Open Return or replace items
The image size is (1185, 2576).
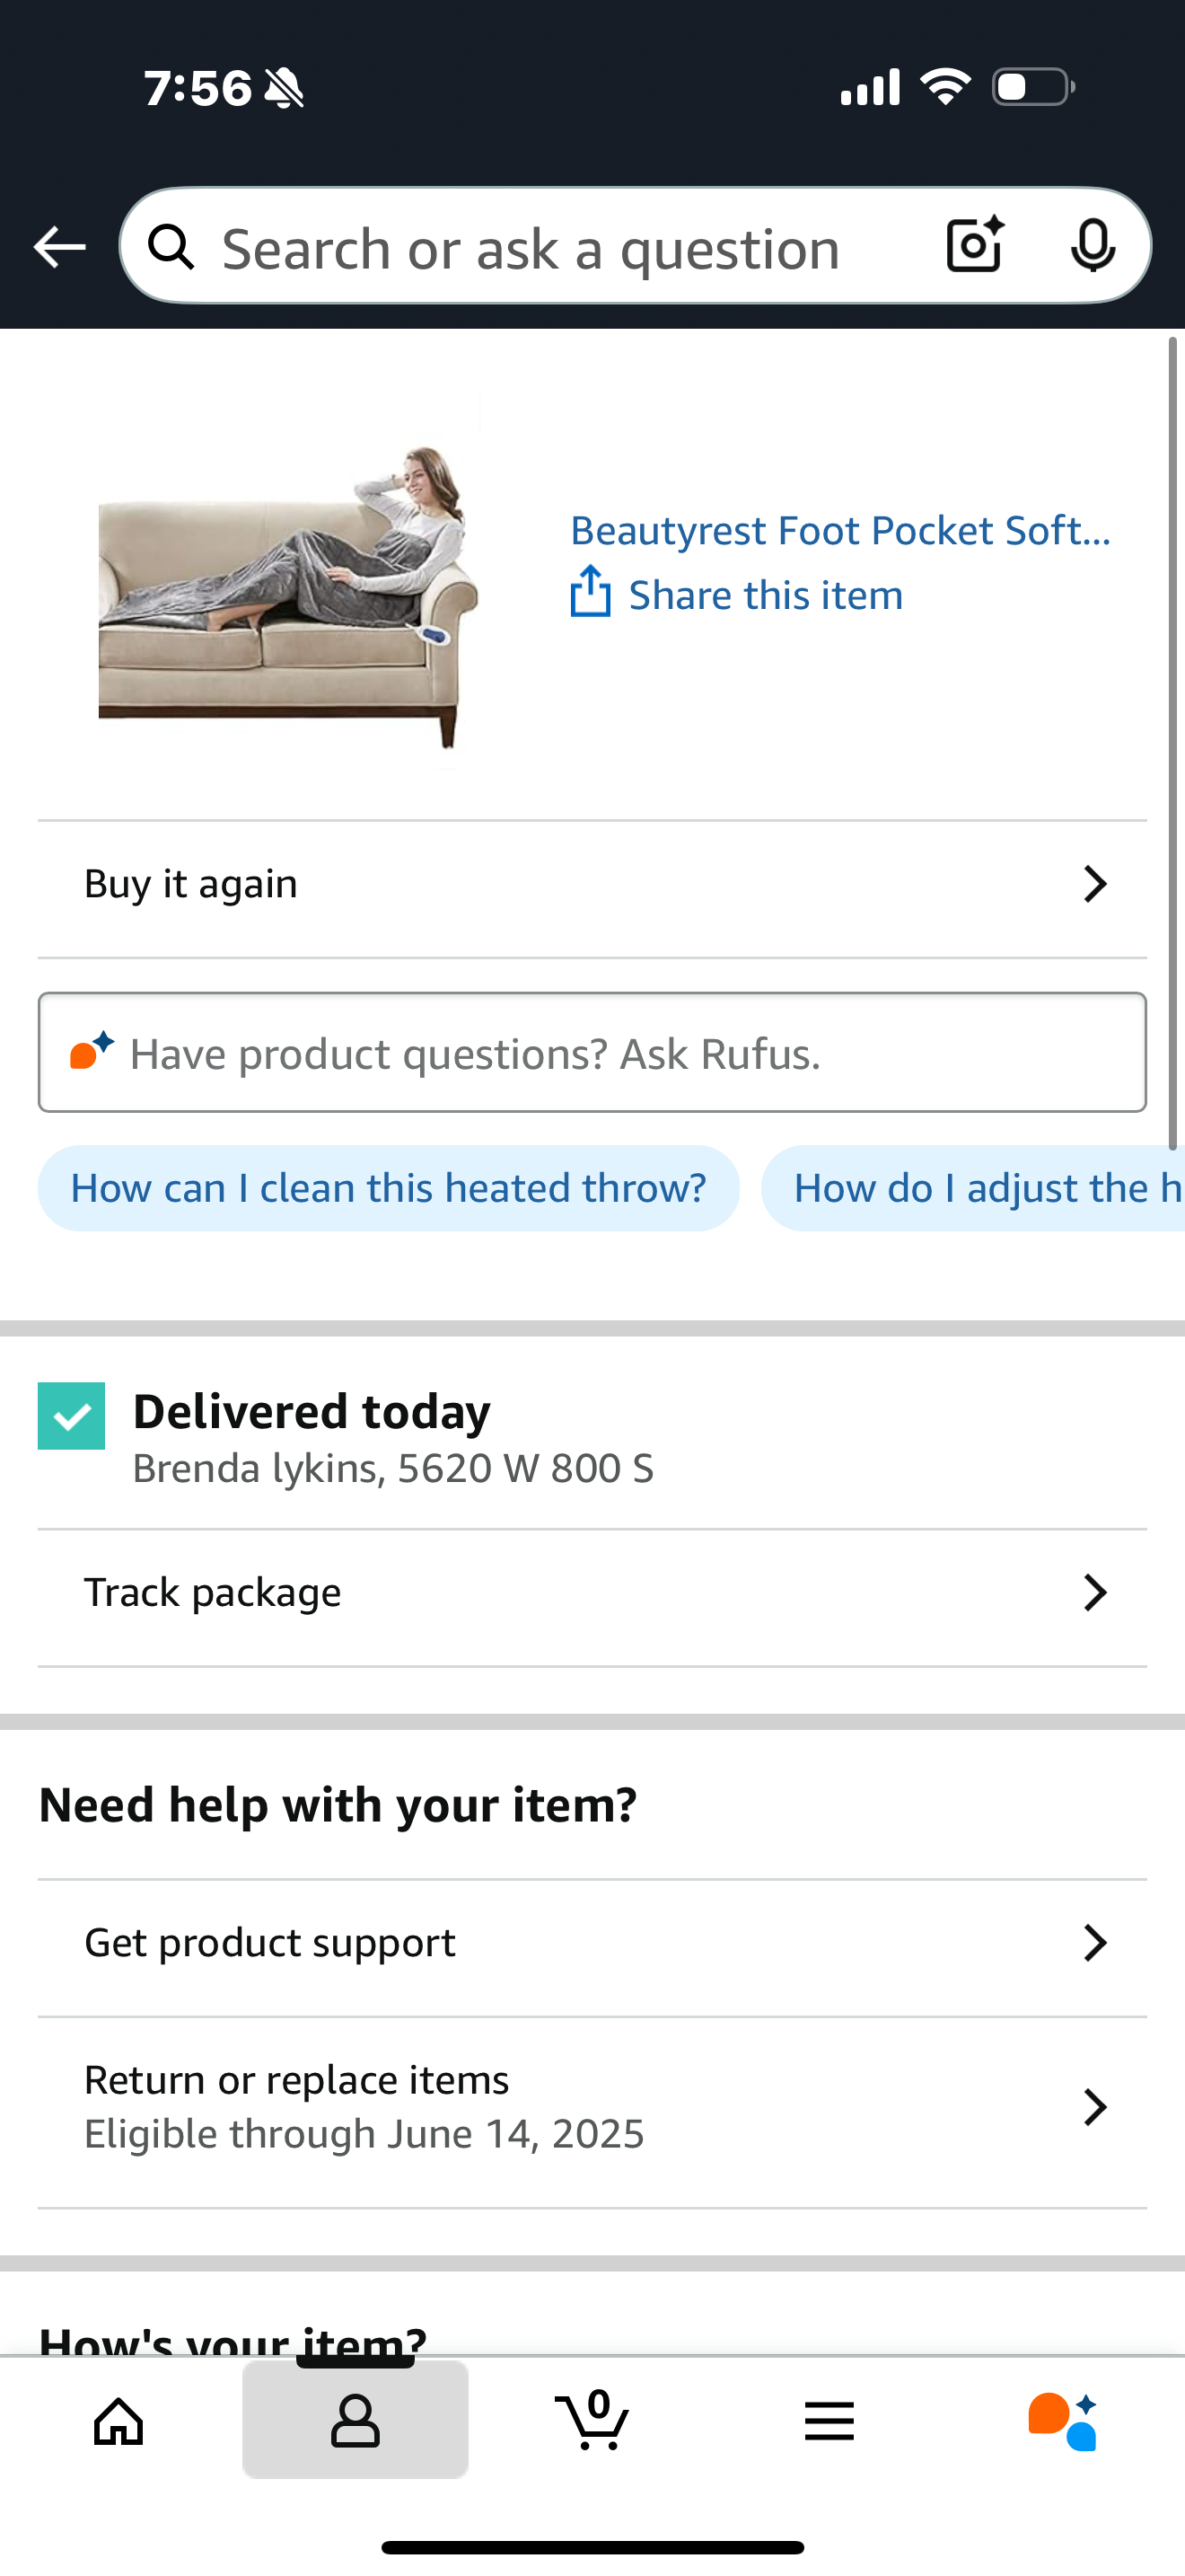[592, 2108]
